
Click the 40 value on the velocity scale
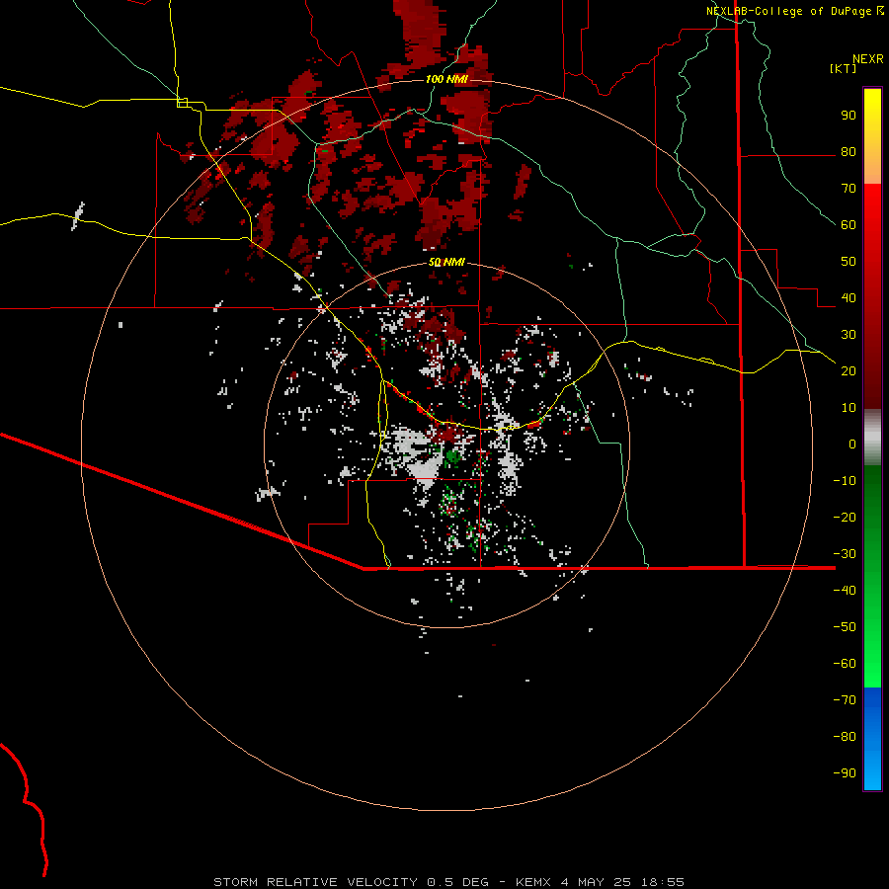pos(849,297)
